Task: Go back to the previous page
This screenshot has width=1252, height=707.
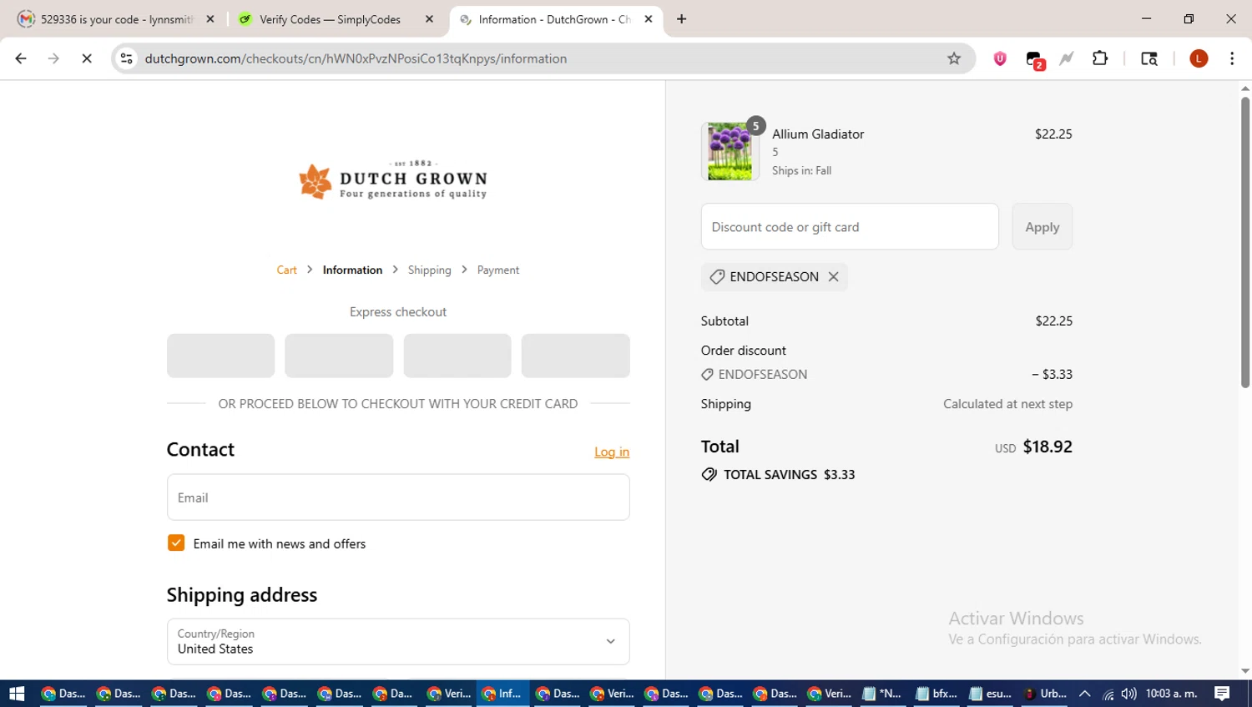Action: 21,58
